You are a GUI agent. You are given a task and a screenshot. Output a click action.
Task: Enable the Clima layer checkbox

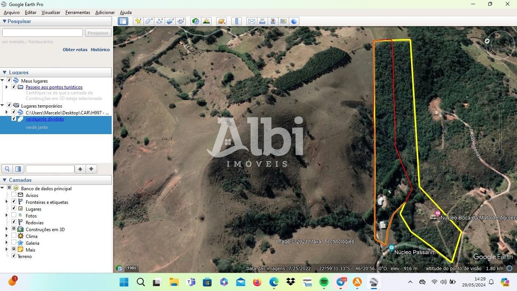click(14, 236)
